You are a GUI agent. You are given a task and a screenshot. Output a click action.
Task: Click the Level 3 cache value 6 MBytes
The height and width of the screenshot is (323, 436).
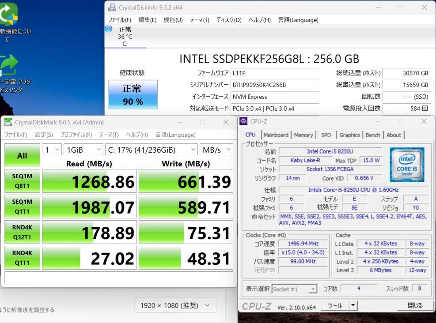tap(380, 270)
